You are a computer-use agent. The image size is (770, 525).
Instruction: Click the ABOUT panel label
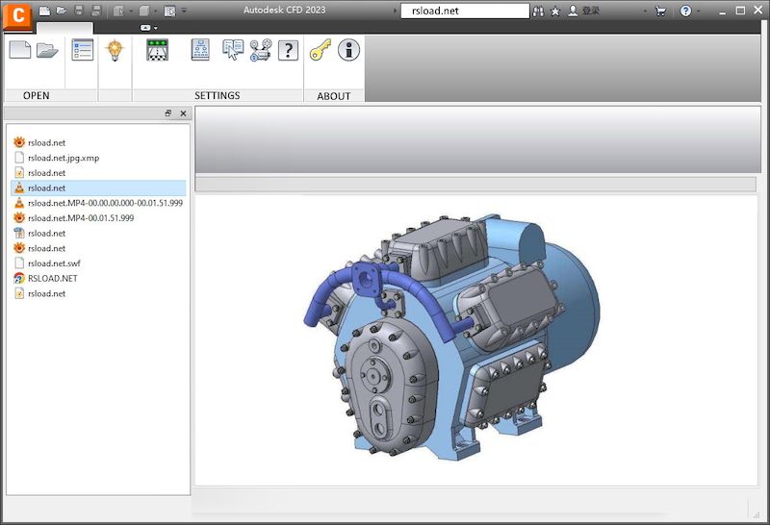pyautogui.click(x=334, y=96)
